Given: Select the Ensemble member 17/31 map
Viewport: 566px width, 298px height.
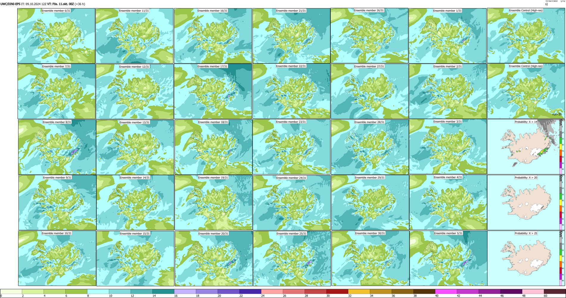Looking at the screenshot, I should [213, 91].
